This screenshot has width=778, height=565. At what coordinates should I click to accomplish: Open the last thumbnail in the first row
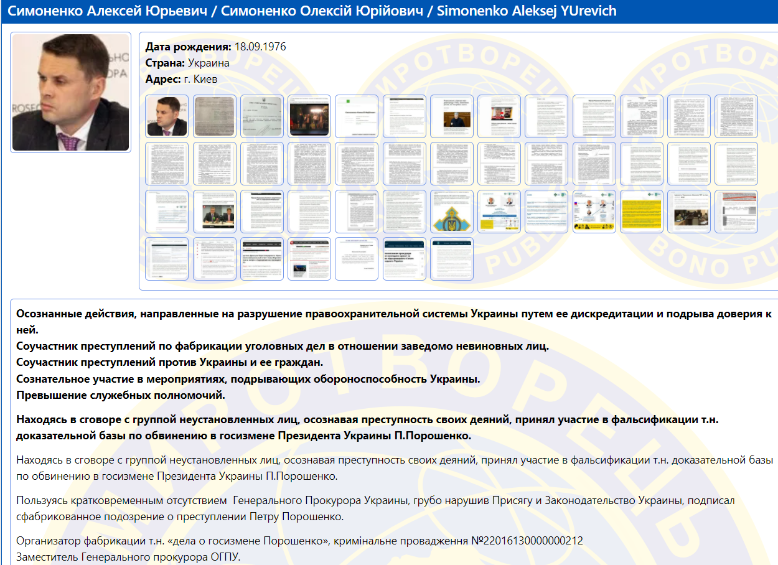[736, 116]
